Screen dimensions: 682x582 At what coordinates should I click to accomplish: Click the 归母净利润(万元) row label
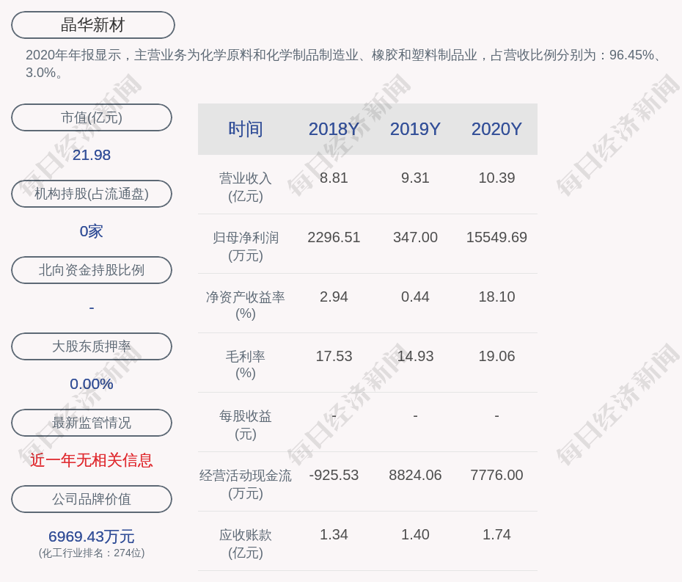[246, 247]
